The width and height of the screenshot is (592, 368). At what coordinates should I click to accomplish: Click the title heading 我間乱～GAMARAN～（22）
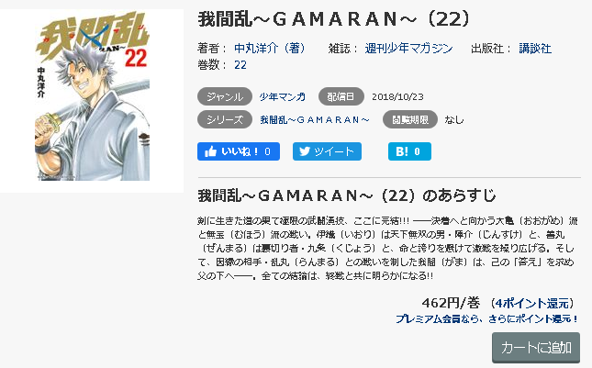tap(334, 19)
